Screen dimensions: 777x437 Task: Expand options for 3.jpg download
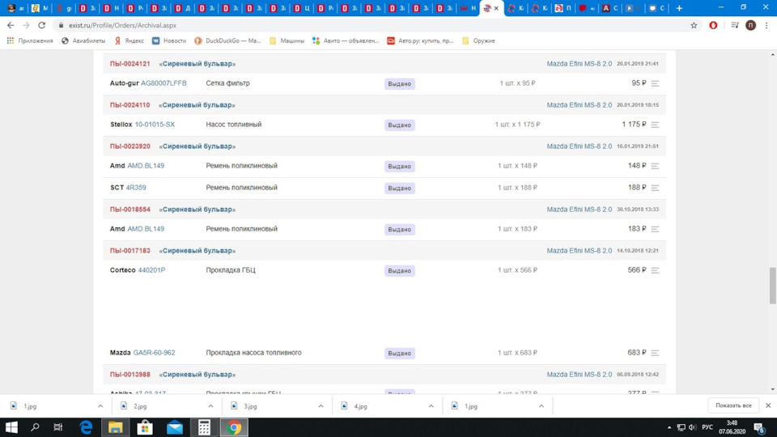(x=321, y=406)
